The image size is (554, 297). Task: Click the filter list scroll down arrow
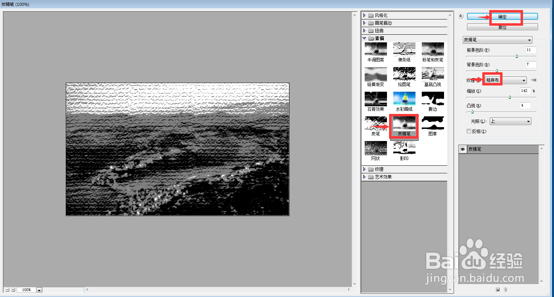click(450, 289)
